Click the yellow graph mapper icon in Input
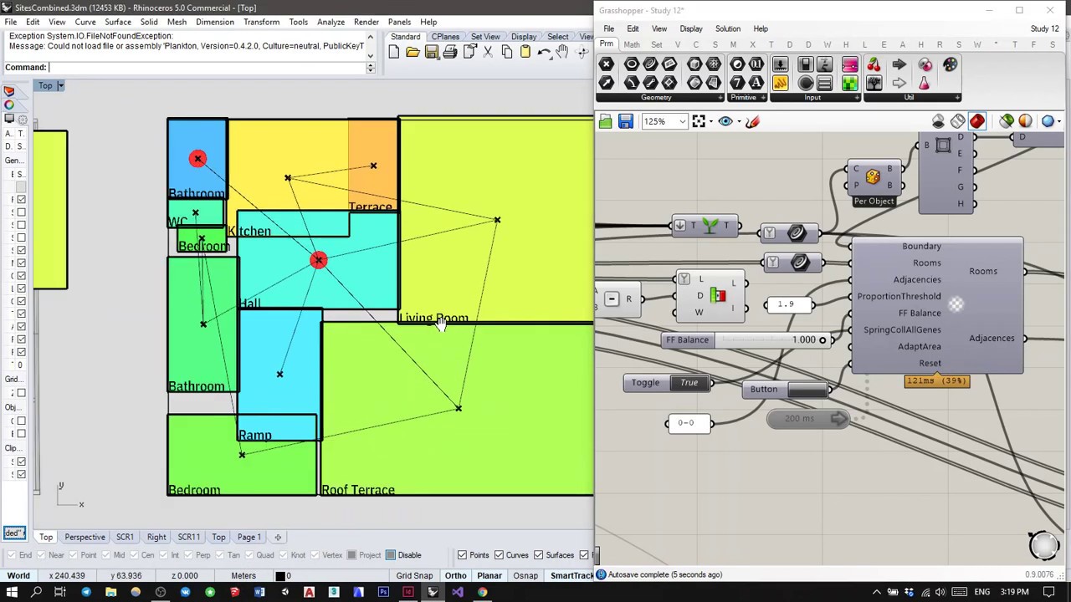 pos(780,83)
